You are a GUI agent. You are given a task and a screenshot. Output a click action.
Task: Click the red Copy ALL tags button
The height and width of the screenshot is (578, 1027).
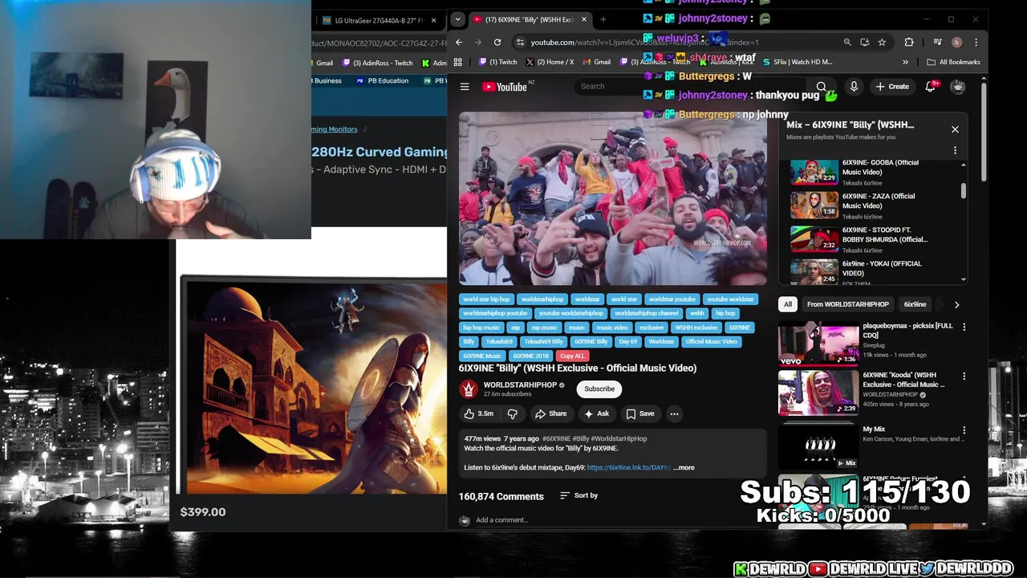[572, 356]
